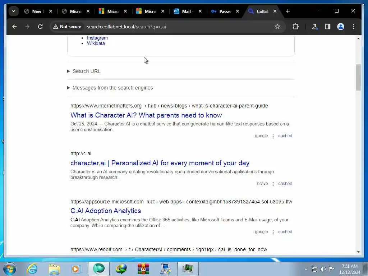Click three-dot icon of Adoption Analytics result
Screen dimensions: 368x276
[x=273, y=232]
